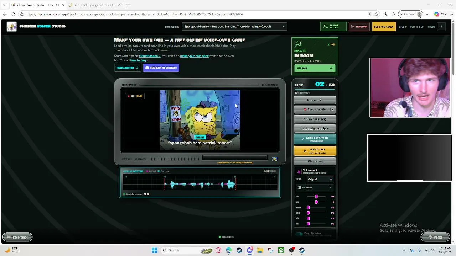This screenshot has width=456, height=256.
Task: Click the In Room status button in the header
Action: click(x=333, y=27)
